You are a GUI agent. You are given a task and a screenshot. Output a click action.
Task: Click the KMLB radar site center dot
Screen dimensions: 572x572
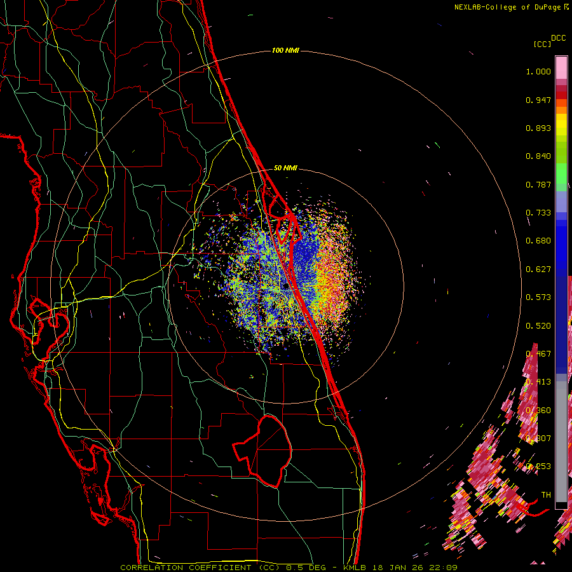tap(286, 287)
